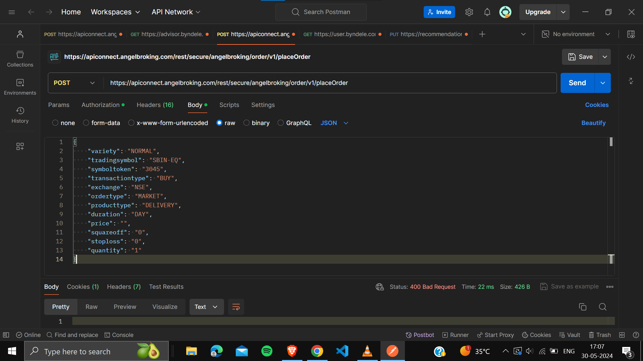Viewport: 643px width, 361px height.
Task: Click the Save button
Action: (580, 57)
